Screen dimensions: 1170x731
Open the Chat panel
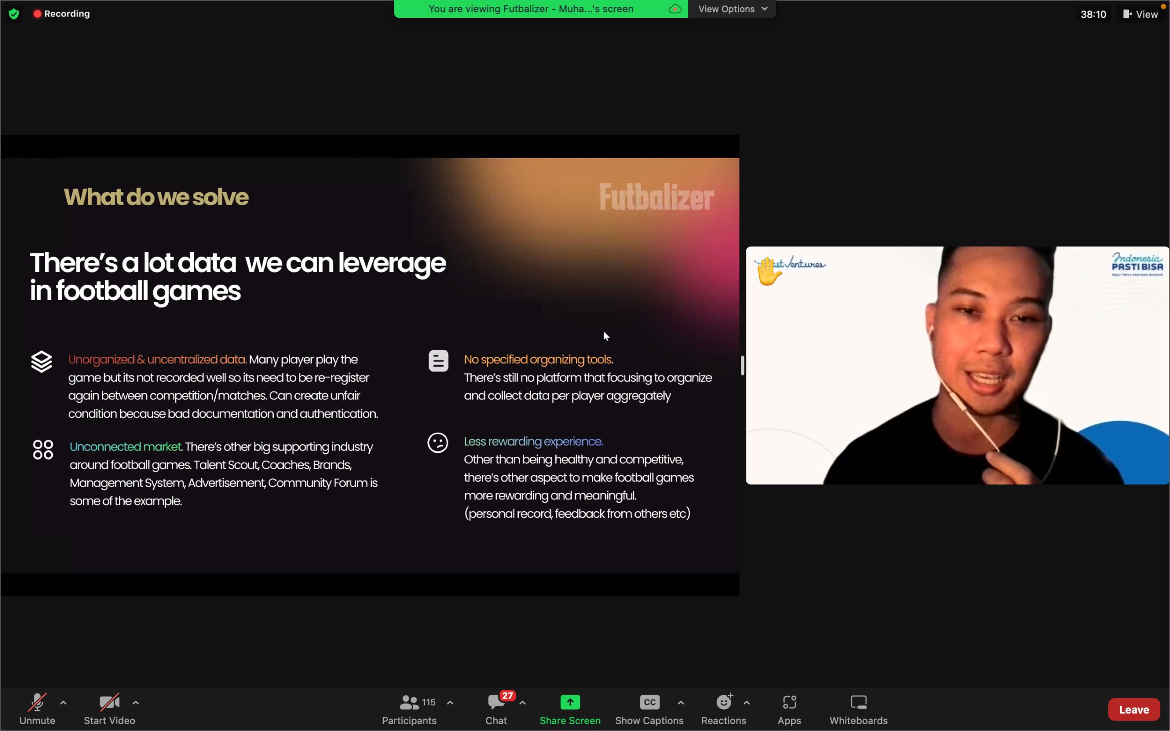(496, 709)
